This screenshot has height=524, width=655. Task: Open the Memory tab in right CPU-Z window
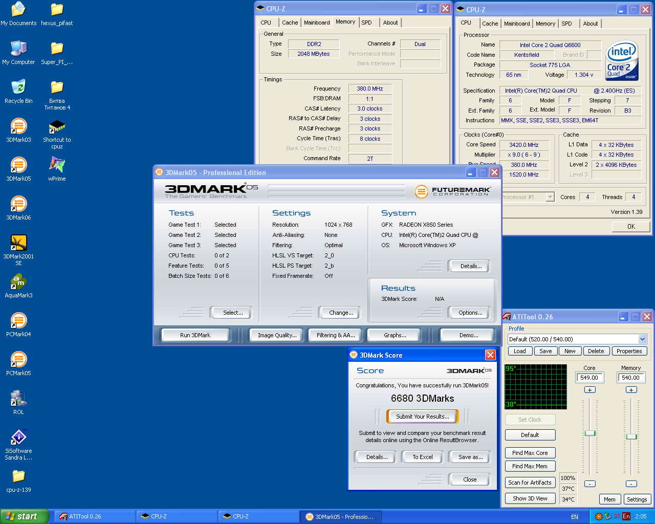545,24
